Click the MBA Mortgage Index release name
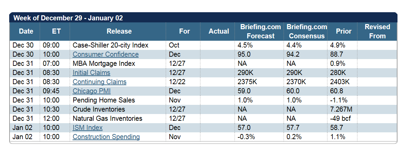The image size is (406, 151). (x=104, y=63)
